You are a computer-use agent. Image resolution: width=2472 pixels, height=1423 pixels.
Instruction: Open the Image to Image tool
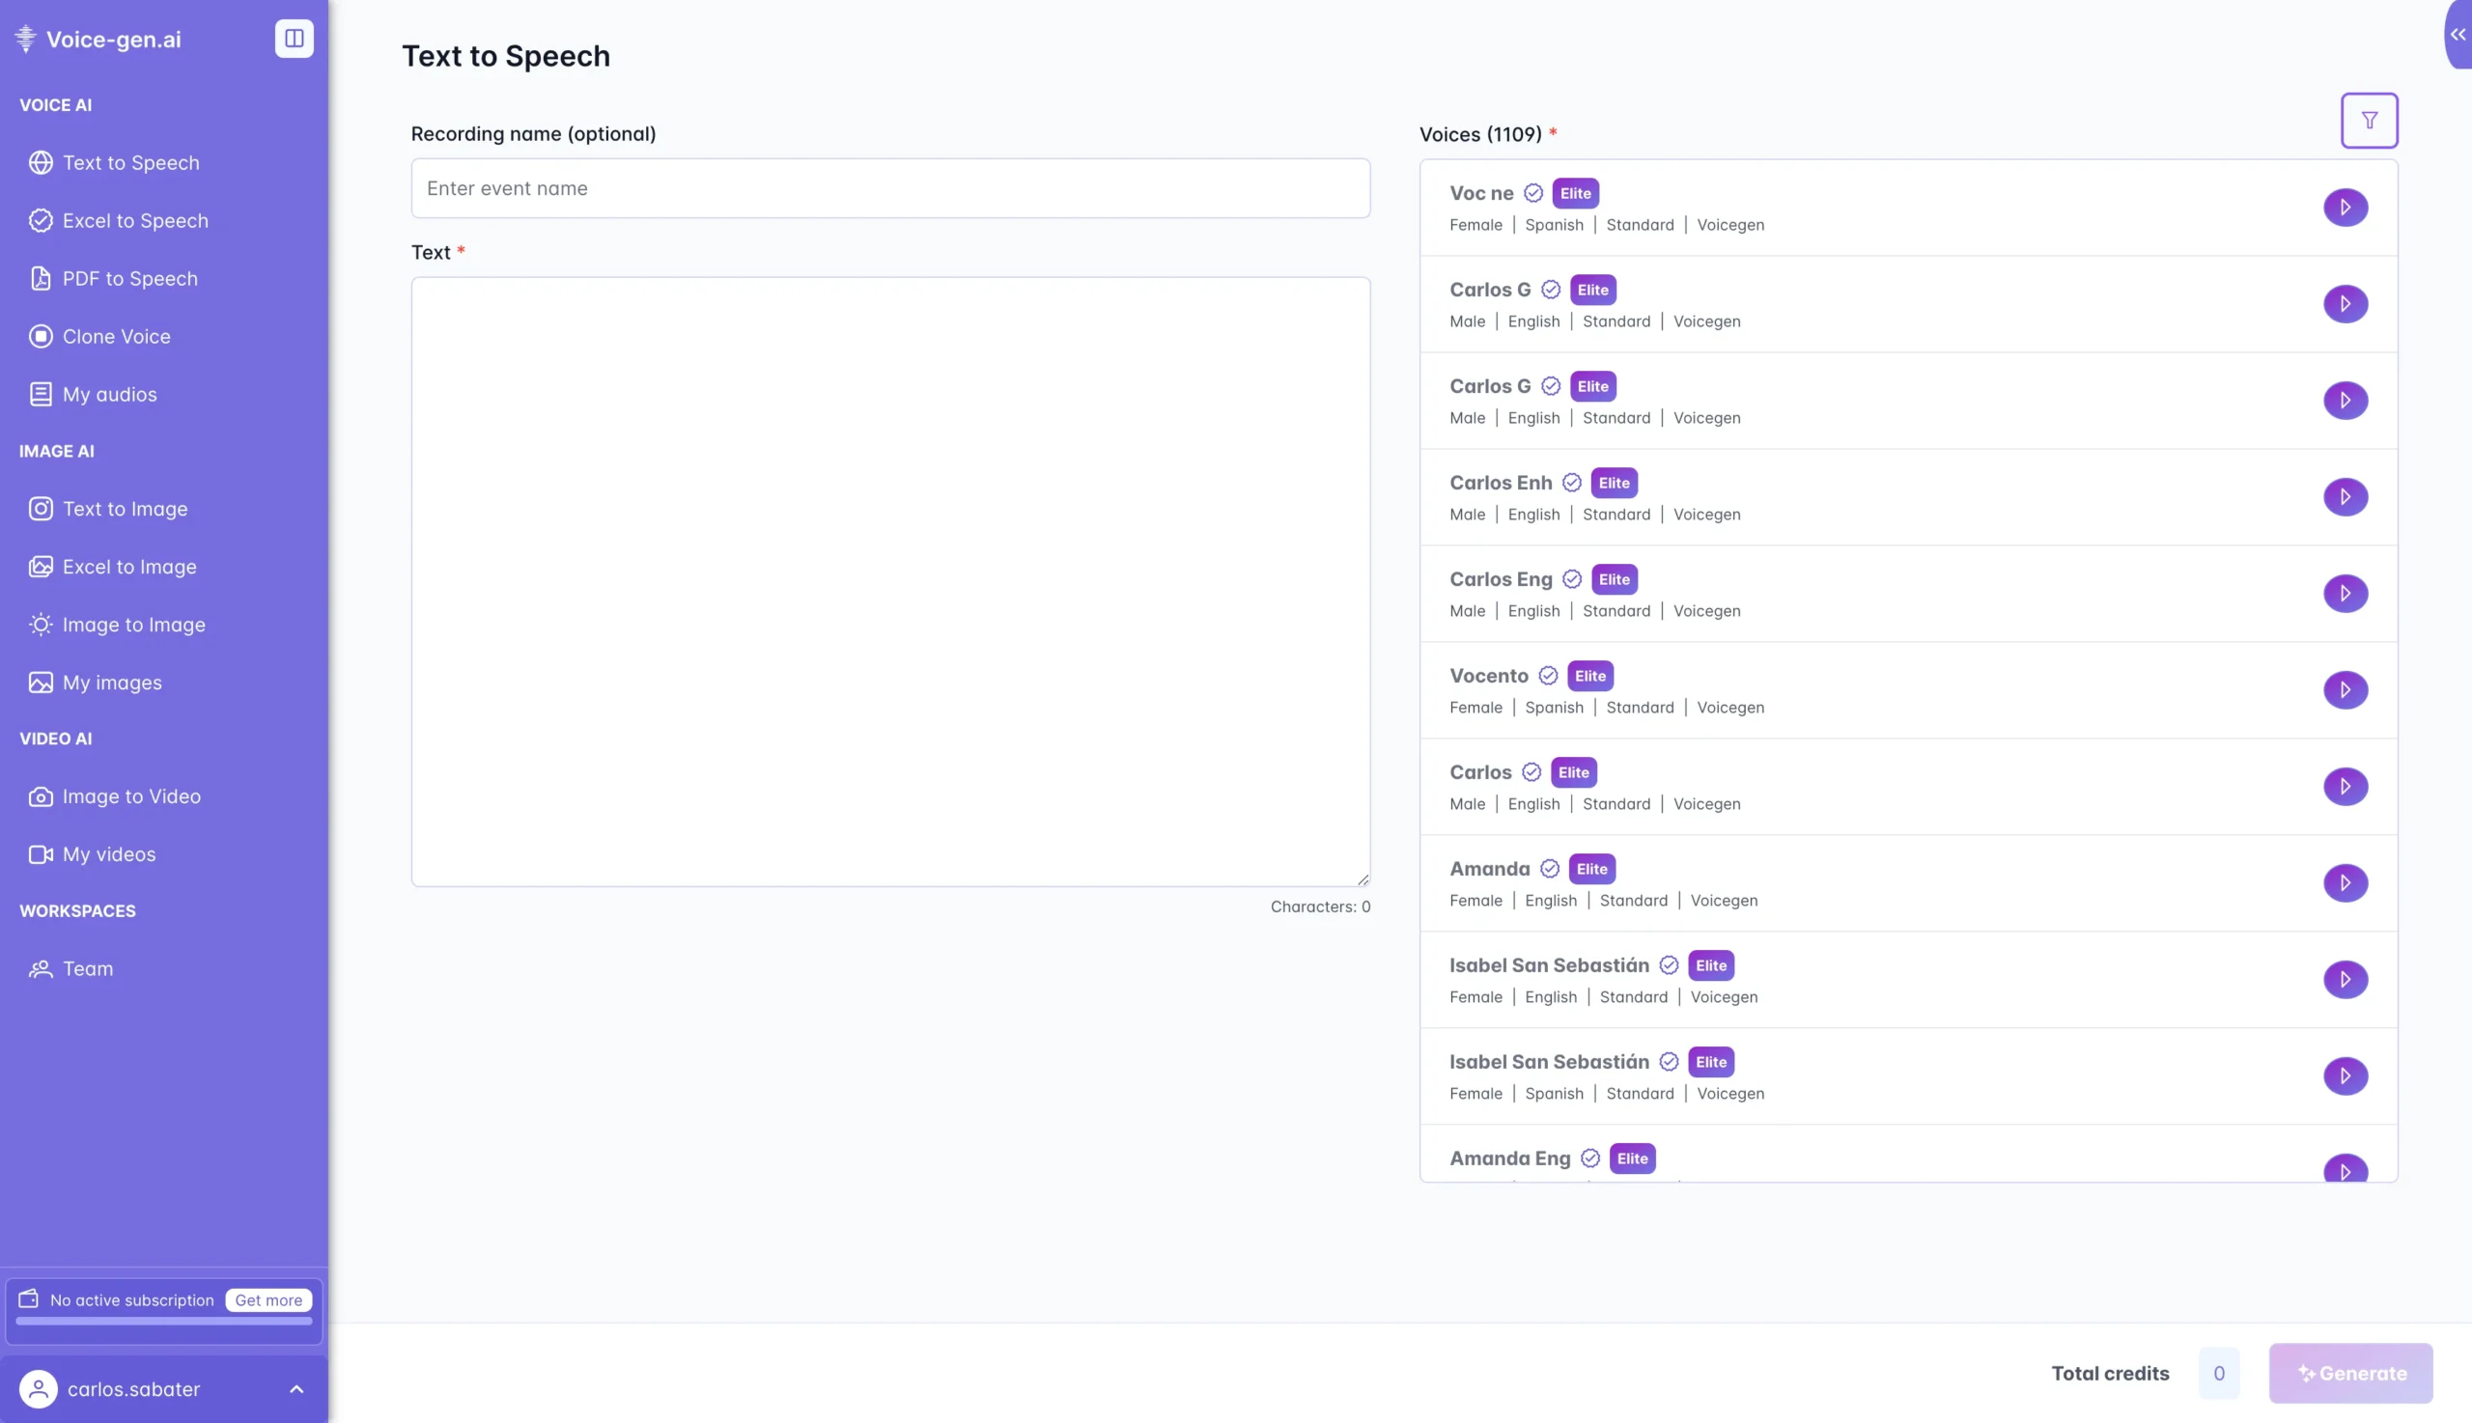[x=133, y=625]
